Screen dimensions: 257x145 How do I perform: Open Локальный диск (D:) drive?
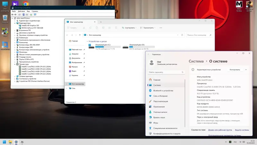(139, 47)
